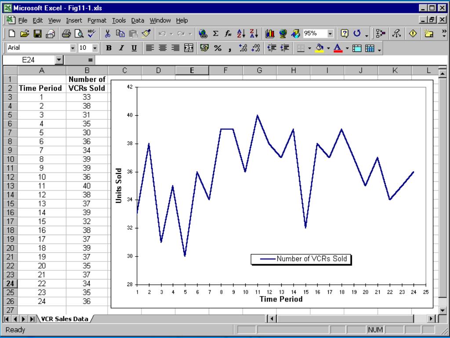450x338 pixels.
Task: Open the Borders dropdown arrow
Action: (309, 48)
